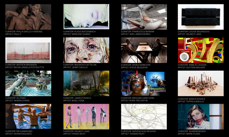The width and height of the screenshot is (229, 137).
Task: Open the Franz West pink painting
Action: (86, 117)
